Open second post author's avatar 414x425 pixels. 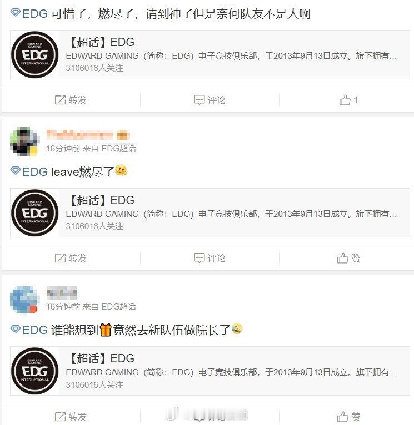coord(24,141)
